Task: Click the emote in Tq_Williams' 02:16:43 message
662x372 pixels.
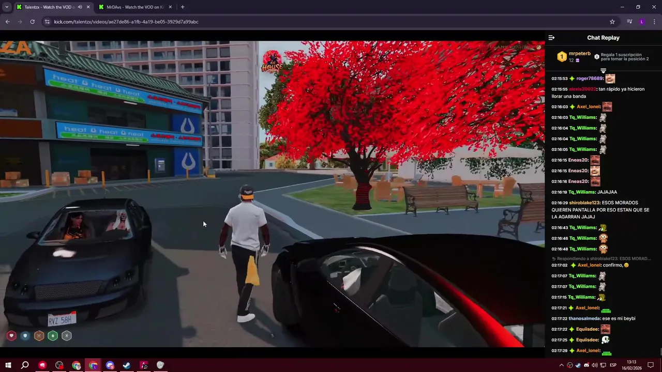Action: tap(602, 228)
